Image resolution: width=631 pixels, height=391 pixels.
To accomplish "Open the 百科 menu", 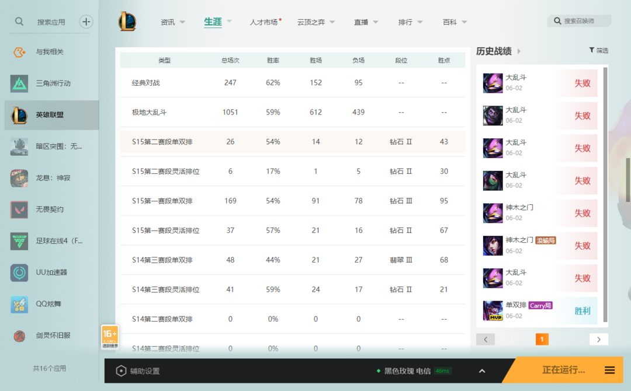I will pos(449,22).
